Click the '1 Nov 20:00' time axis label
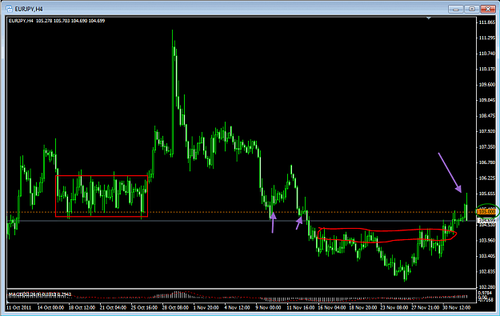Image resolution: width=500 pixels, height=316 pixels. 206,308
